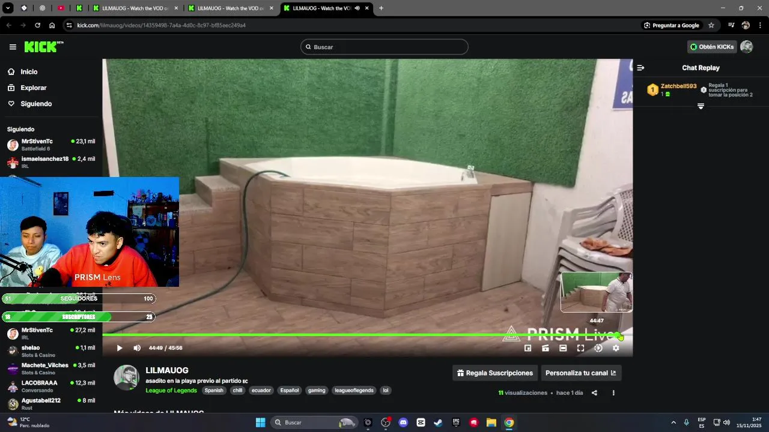Select the chill tag
The image size is (769, 432).
click(237, 391)
